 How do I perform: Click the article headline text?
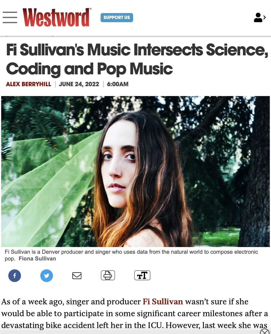click(x=137, y=59)
